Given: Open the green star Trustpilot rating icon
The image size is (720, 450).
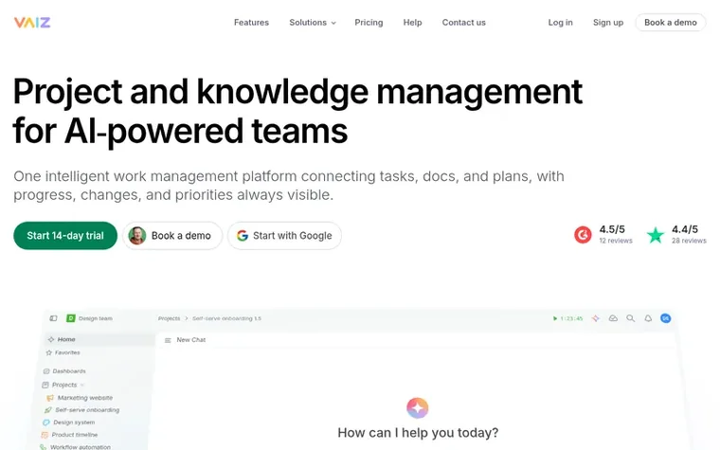Looking at the screenshot, I should click(x=656, y=235).
